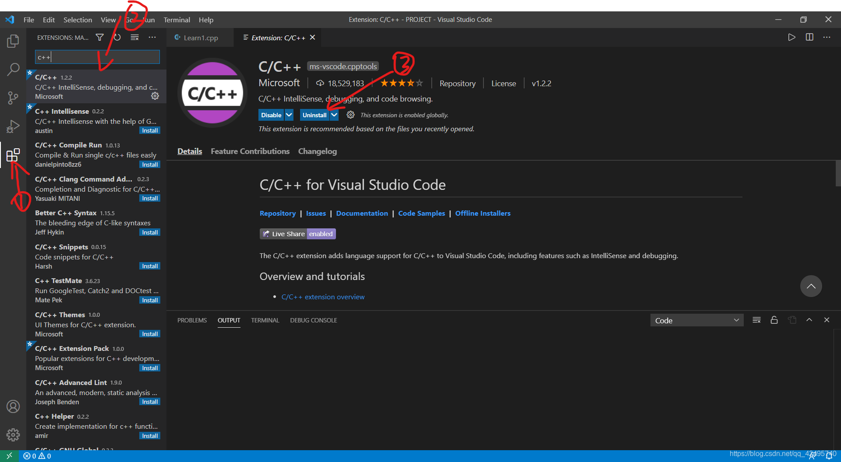Open the Code Samples link

coord(421,213)
